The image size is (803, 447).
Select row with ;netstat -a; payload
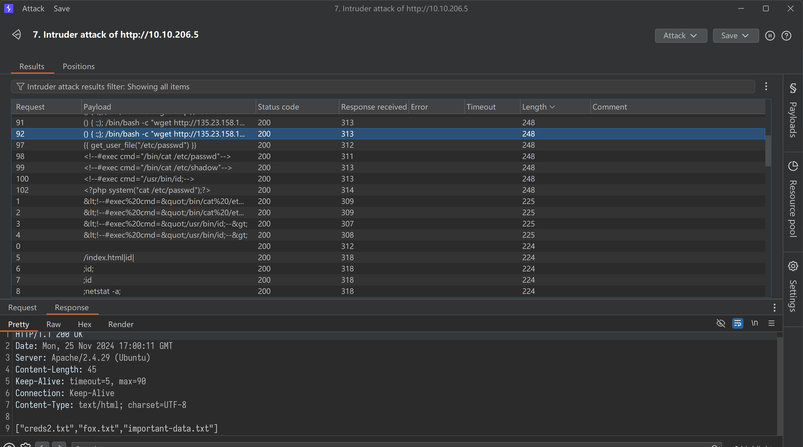coord(388,291)
